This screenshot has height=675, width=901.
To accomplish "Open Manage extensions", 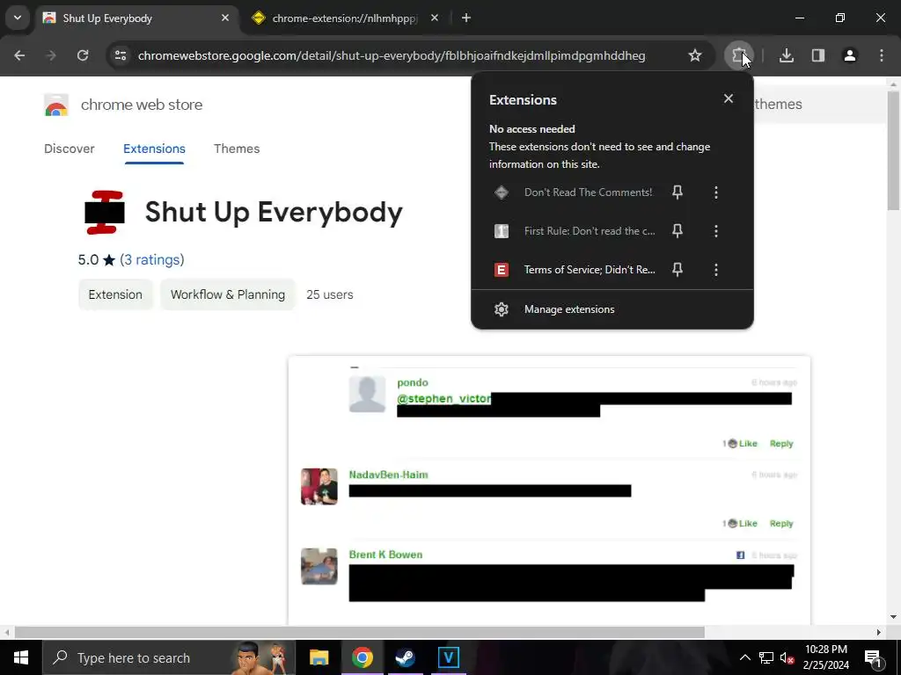I will pos(612,309).
